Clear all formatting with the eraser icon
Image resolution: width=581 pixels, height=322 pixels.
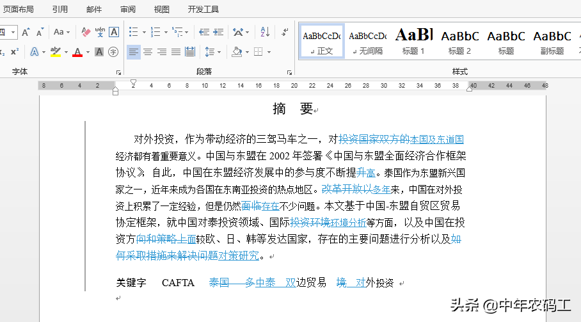click(86, 32)
